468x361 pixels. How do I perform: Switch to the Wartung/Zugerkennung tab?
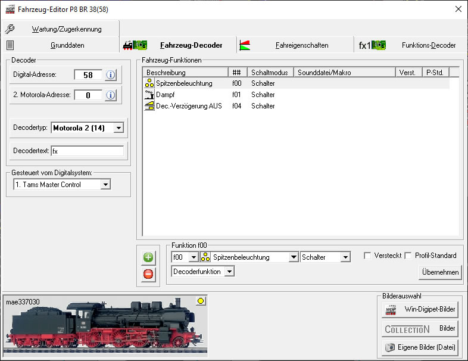[x=60, y=29]
